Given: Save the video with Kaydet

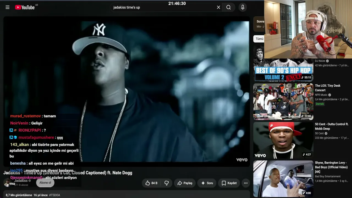Looking at the screenshot, I should (x=229, y=183).
